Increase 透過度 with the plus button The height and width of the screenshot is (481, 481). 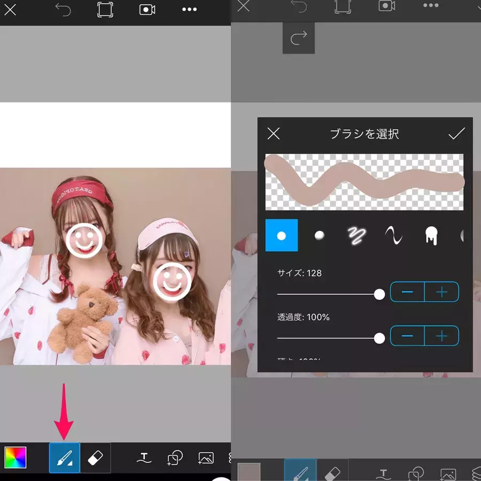[x=441, y=336]
